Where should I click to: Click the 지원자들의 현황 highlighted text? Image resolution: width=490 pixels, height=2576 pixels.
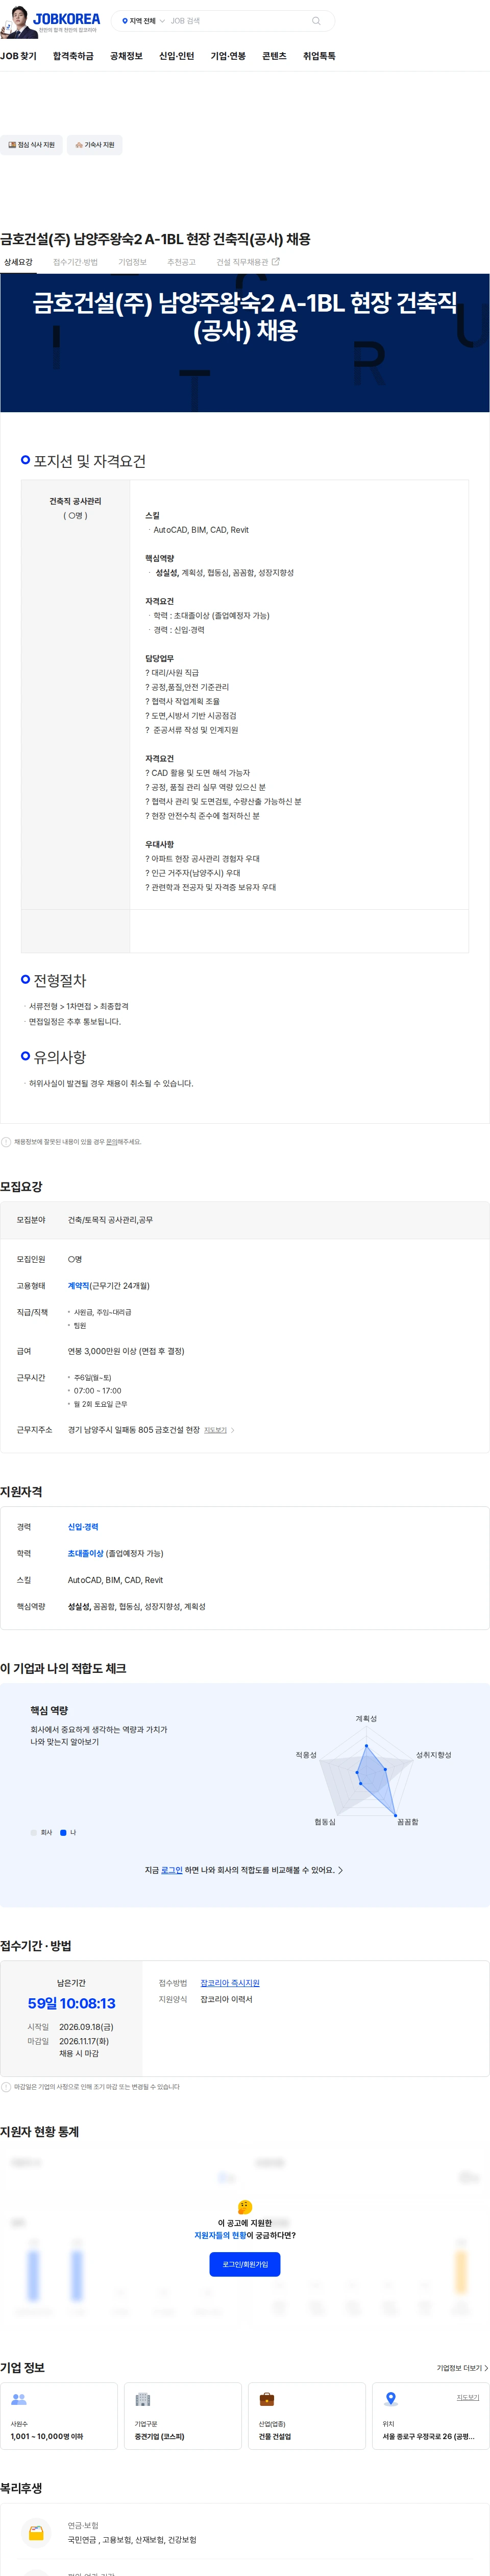coord(220,2235)
